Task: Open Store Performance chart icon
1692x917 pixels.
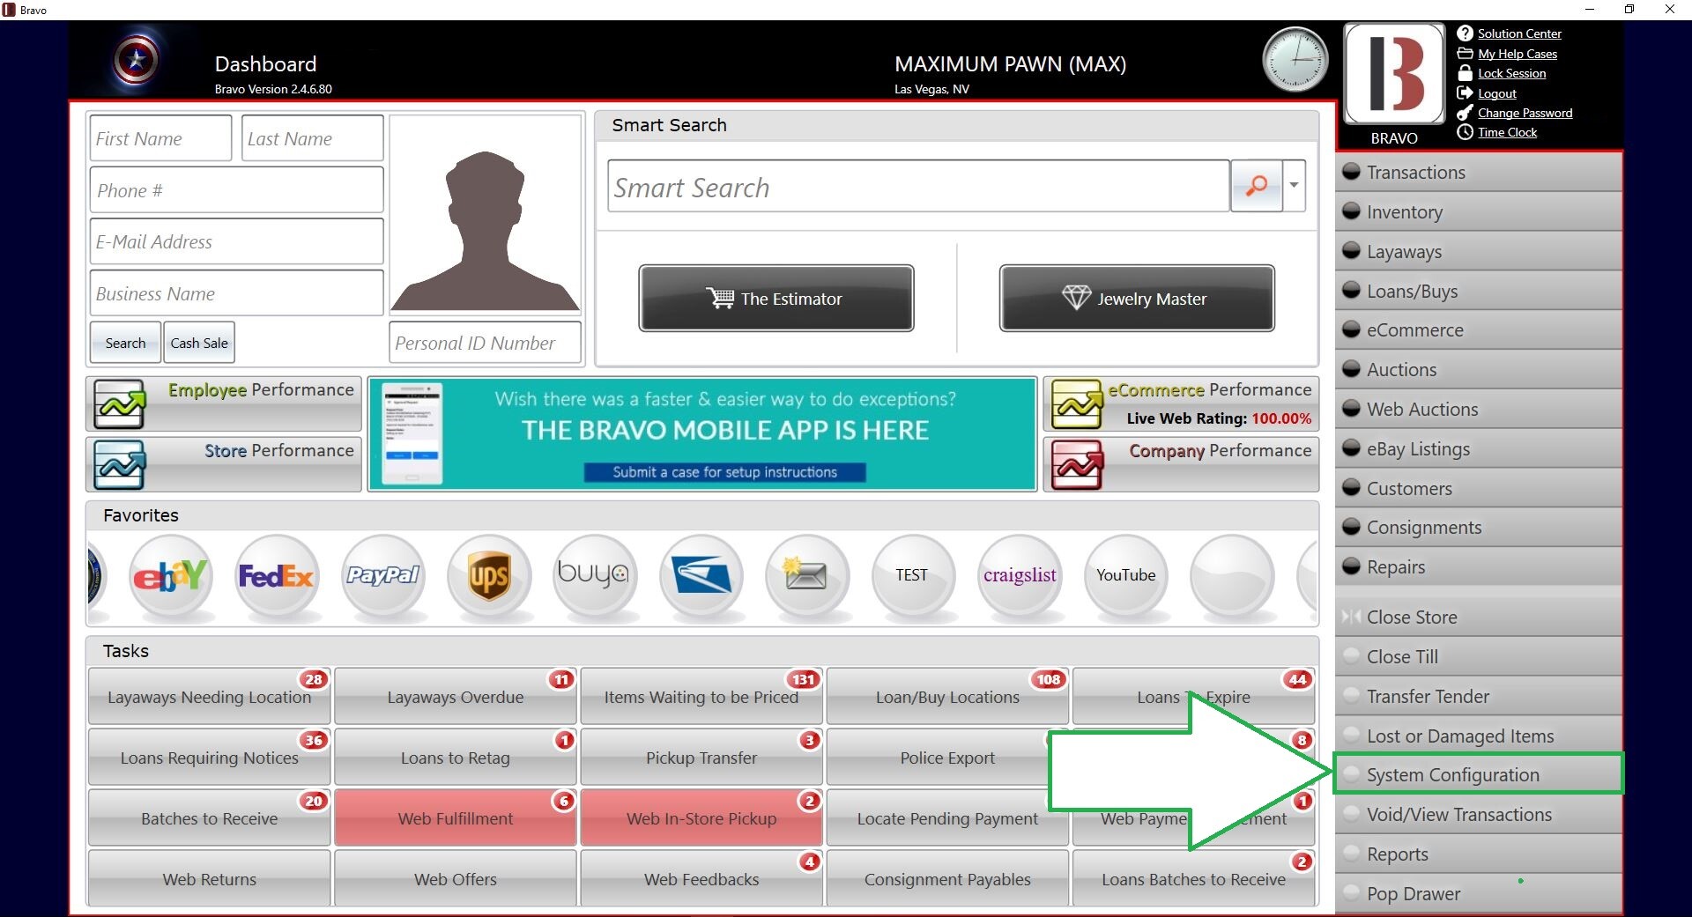Action: [120, 464]
